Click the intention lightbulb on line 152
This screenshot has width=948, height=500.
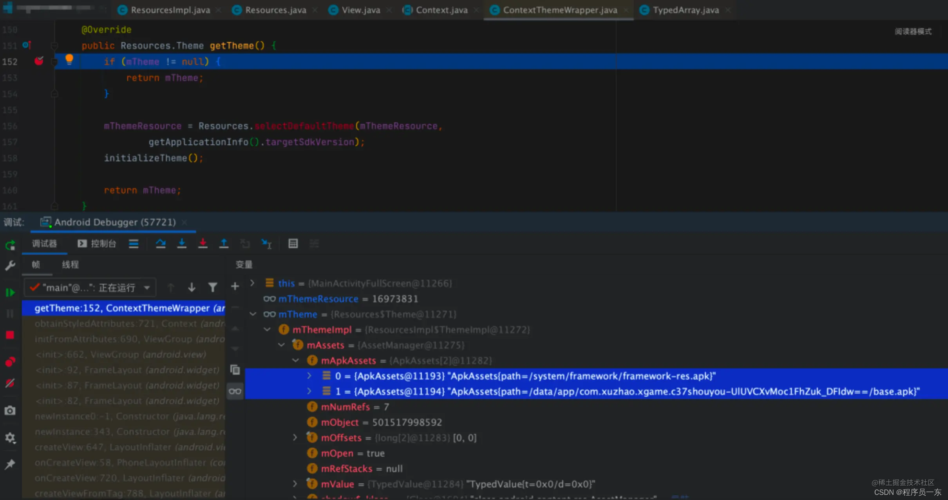click(x=69, y=60)
